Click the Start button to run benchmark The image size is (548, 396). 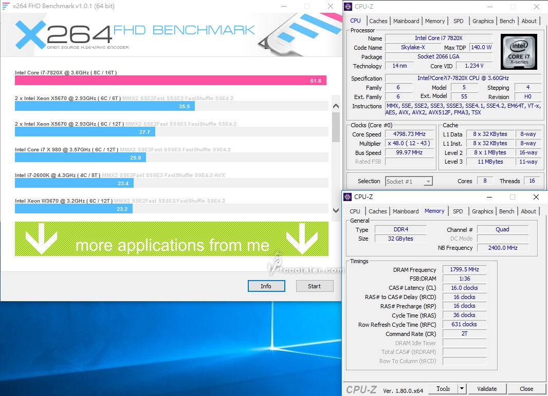point(315,286)
